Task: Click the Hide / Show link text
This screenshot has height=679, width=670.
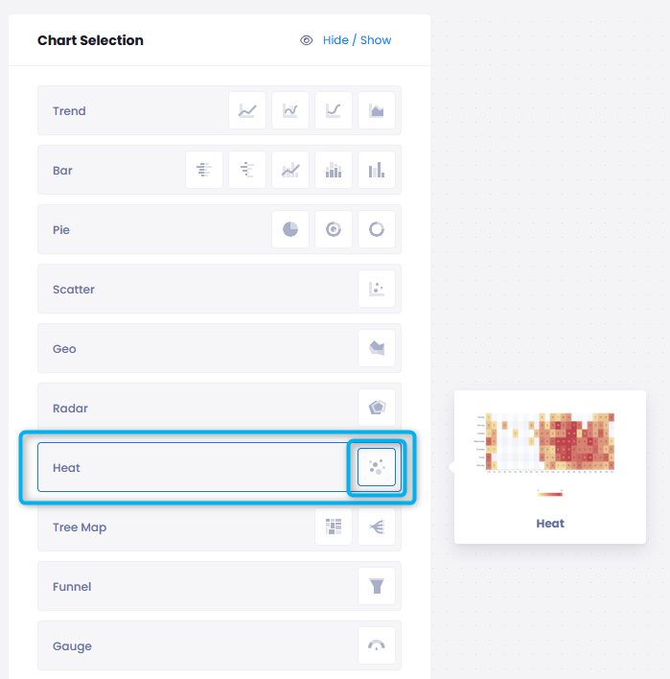Action: [357, 40]
